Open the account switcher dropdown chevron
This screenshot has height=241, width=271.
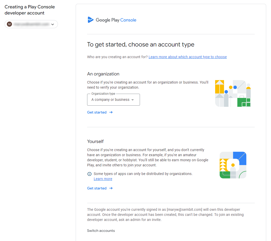(x=53, y=24)
